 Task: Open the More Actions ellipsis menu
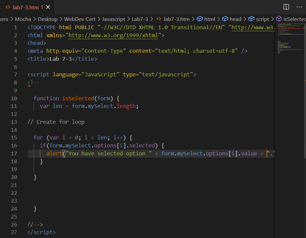299,7
